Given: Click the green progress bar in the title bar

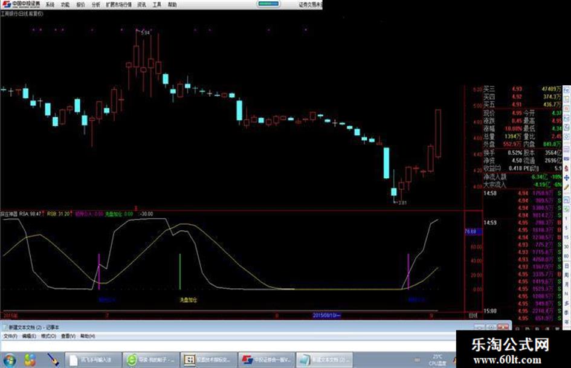Looking at the screenshot, I should (x=268, y=4).
